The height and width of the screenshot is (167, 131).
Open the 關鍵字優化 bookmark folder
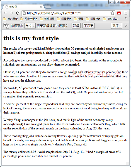tap(29, 19)
